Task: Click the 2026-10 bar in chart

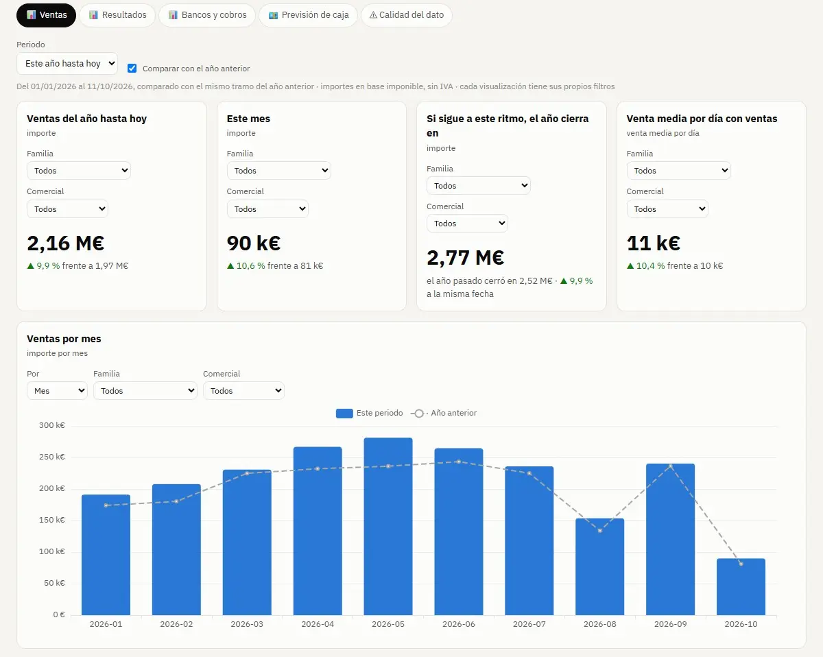Action: pyautogui.click(x=741, y=587)
